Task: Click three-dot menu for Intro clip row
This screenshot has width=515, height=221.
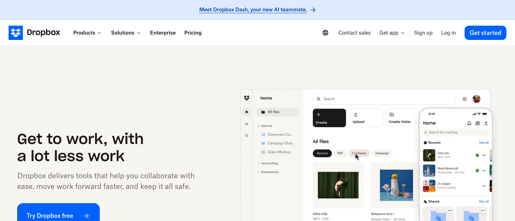Action: (x=484, y=155)
